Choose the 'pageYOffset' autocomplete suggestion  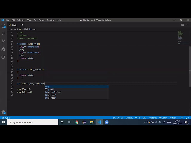coord(77,92)
